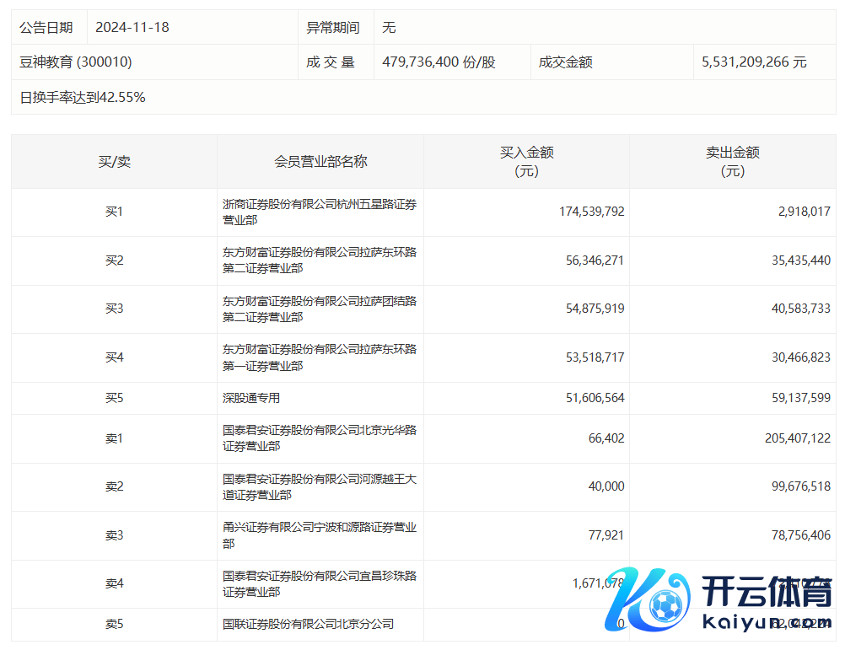The width and height of the screenshot is (845, 650).
Task: Open 浙商证券 杭州五星路证券营业部 entry
Action: pos(320,212)
